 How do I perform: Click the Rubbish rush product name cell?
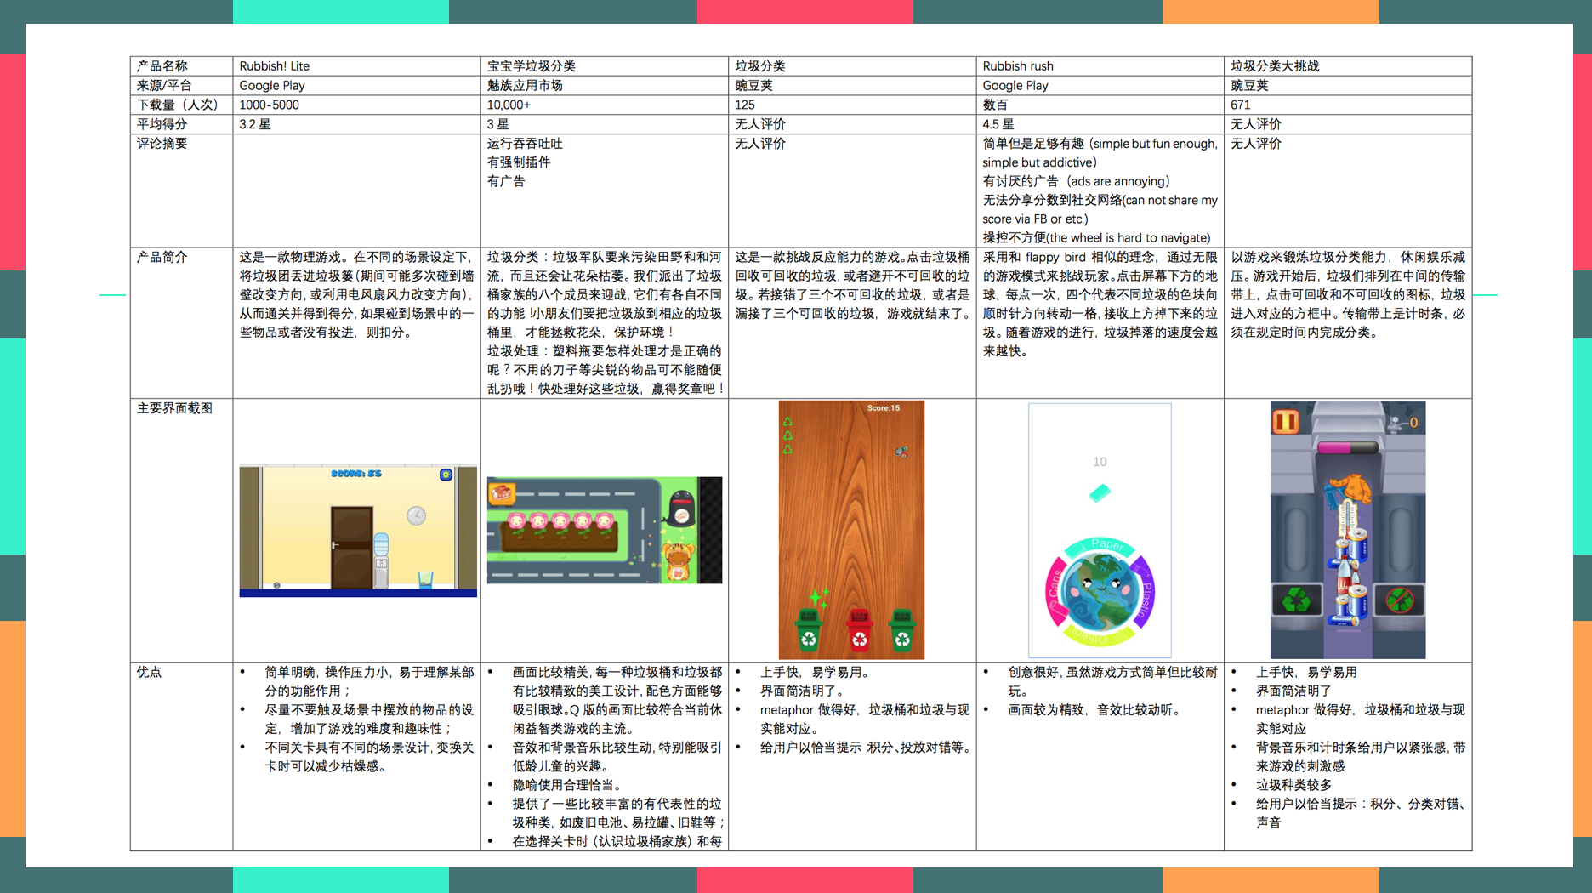tap(1100, 65)
